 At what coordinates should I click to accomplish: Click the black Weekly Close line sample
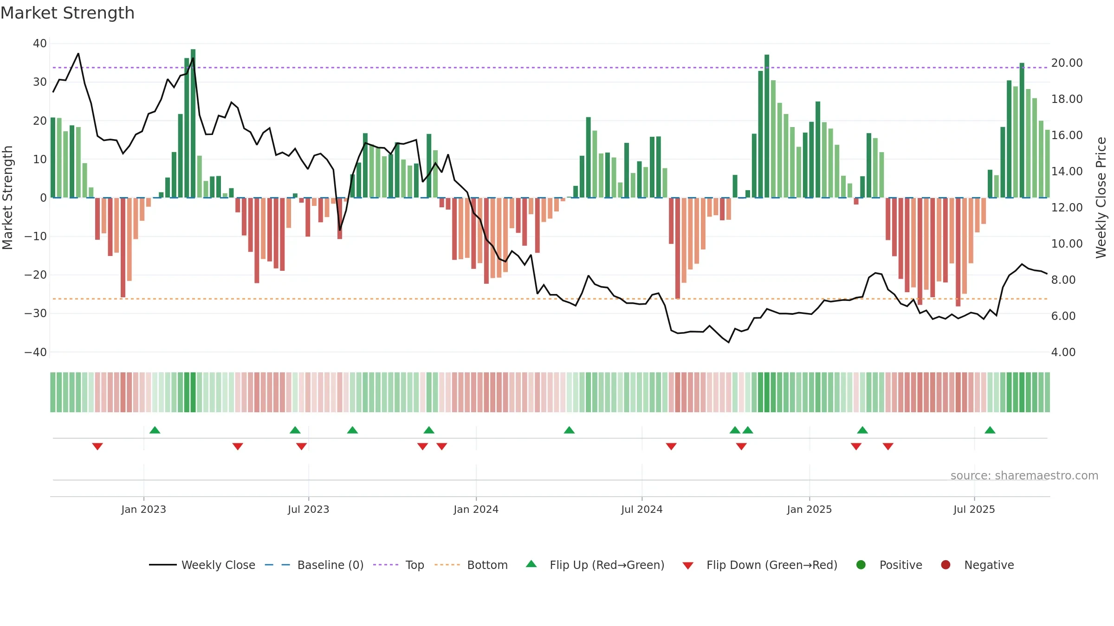tap(162, 565)
